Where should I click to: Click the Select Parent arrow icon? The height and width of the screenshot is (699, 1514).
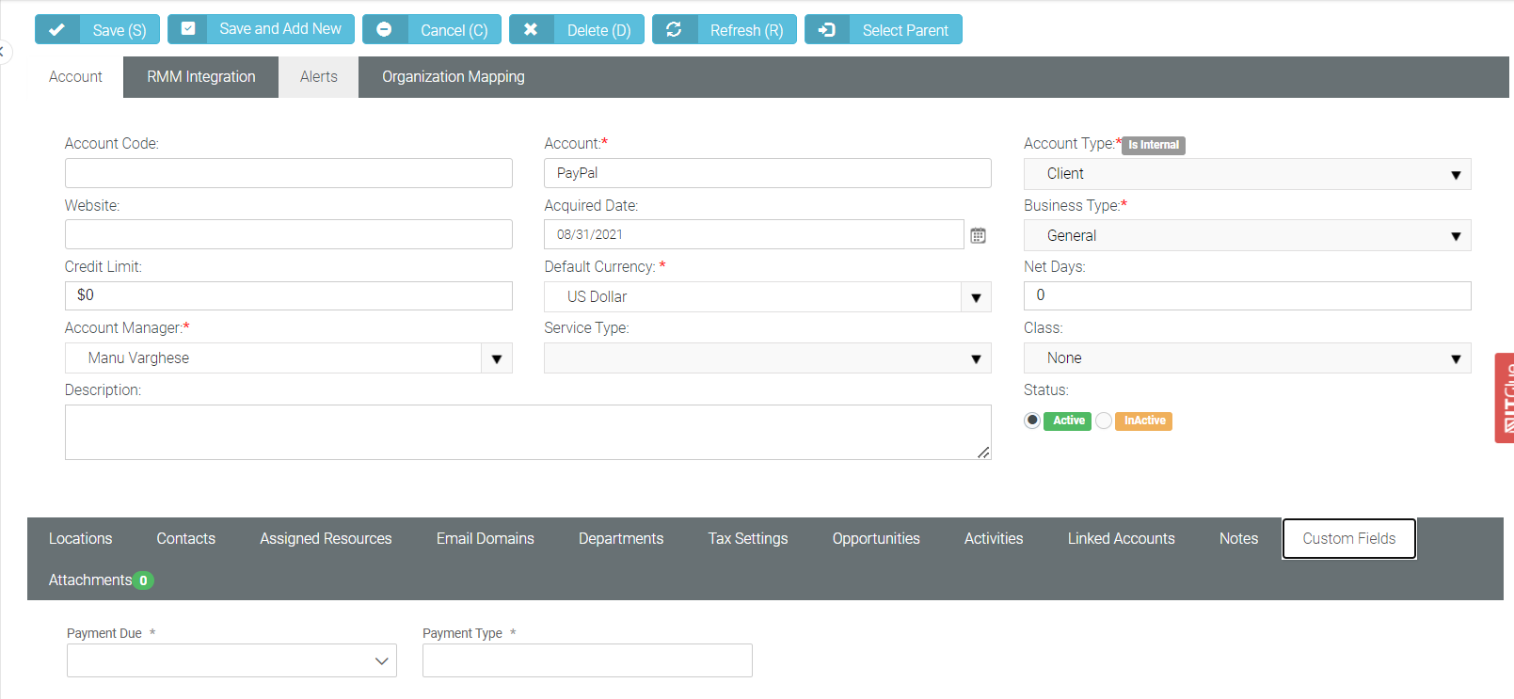[826, 30]
